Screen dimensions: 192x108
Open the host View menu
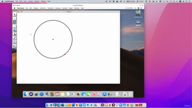click(25, 1)
